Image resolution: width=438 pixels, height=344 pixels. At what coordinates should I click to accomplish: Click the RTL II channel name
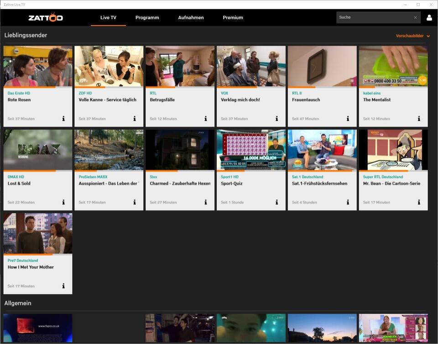pos(297,93)
